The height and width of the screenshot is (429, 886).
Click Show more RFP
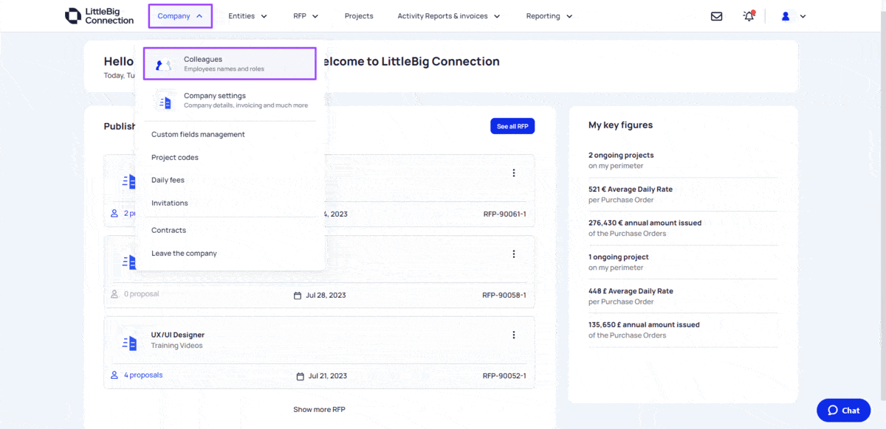click(x=319, y=409)
